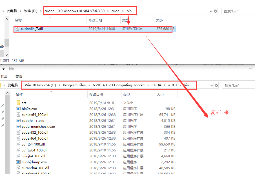This screenshot has height=174, width=255.
Task: Go to 软件 (D:) drive breadcrumb
Action: [x=31, y=11]
